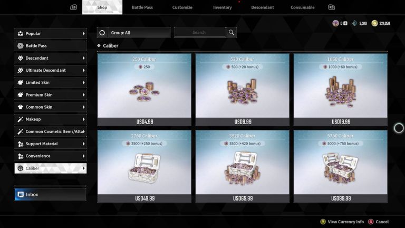Click the search magnifier icon
Screen dimensions: 405x228
232,33
